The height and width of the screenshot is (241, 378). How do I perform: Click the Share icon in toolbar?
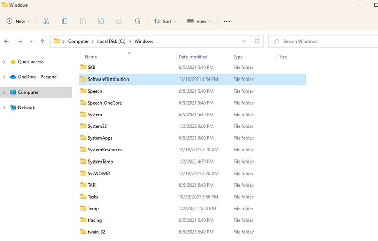[x=119, y=21]
